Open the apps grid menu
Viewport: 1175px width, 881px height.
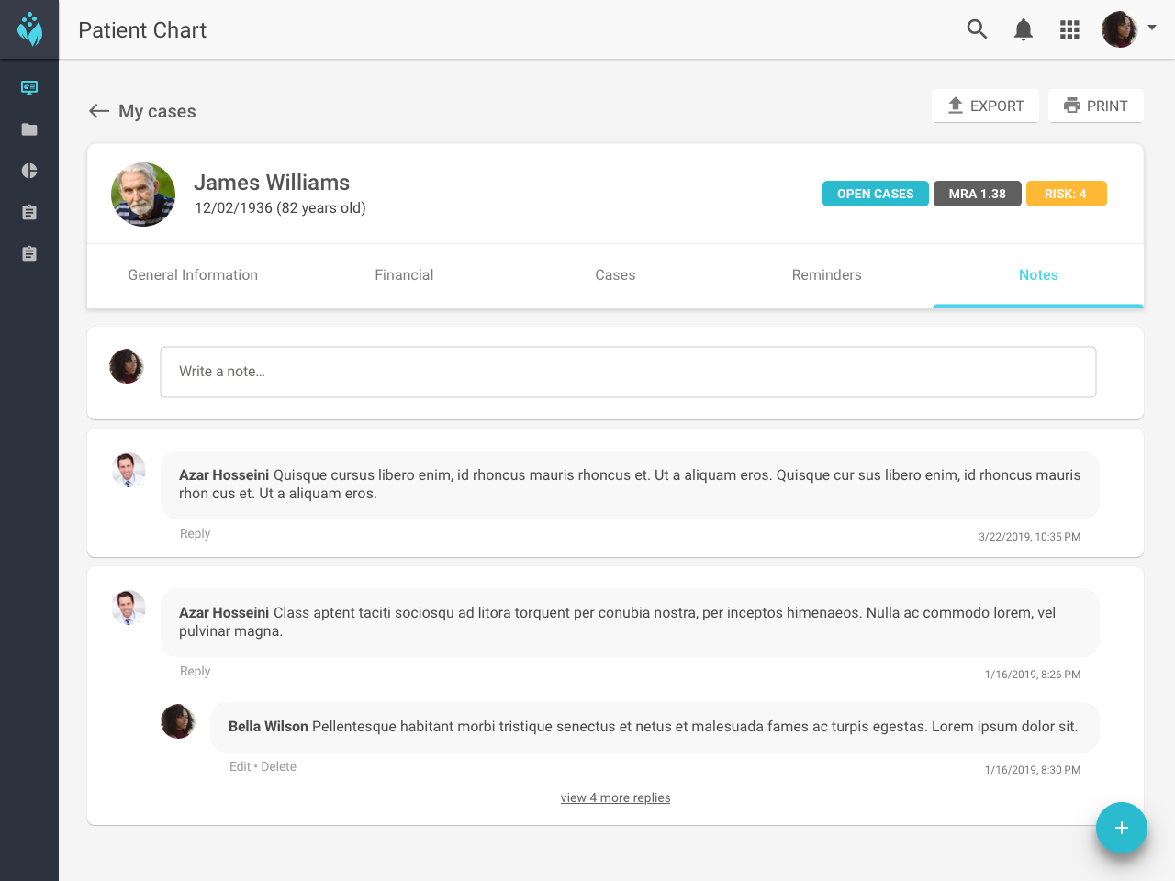tap(1069, 29)
